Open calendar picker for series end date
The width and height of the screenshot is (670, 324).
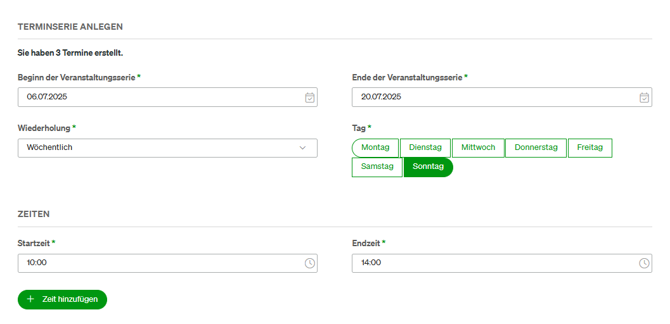[x=644, y=97]
